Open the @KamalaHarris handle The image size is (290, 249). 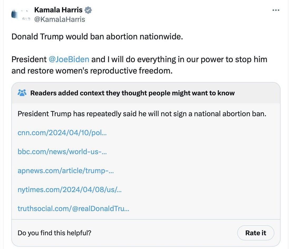pos(60,19)
